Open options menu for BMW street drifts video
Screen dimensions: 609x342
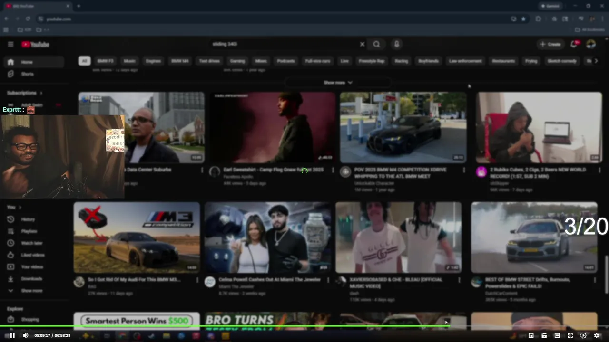(595, 280)
